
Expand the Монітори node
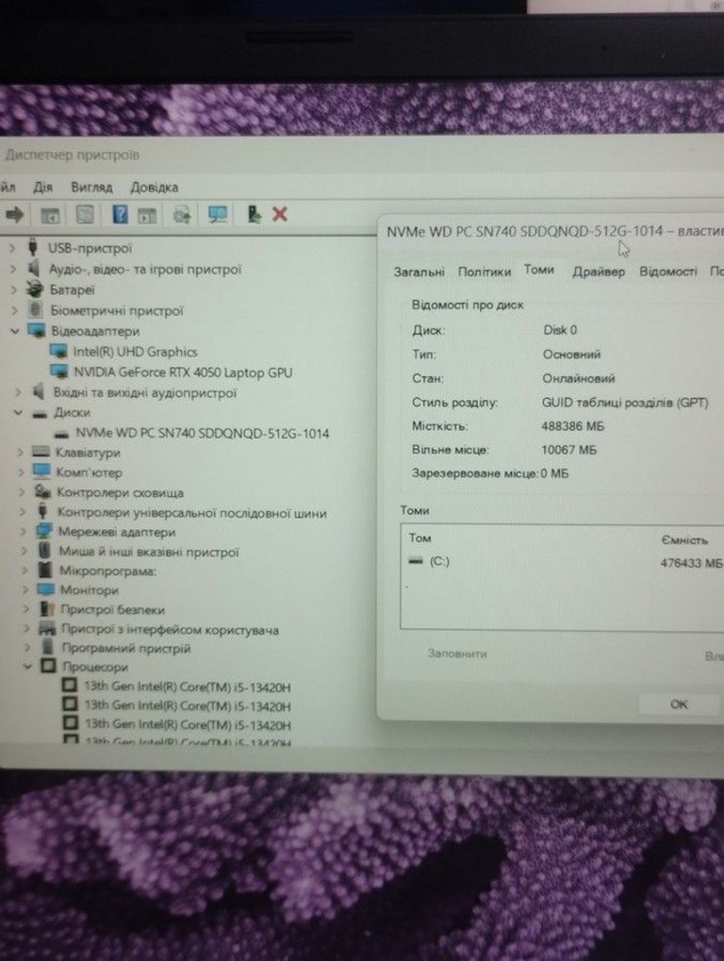[25, 590]
